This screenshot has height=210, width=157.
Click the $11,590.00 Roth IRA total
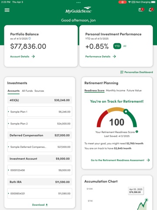point(62,182)
